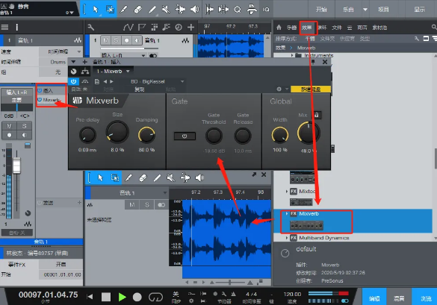Click the Play button in transport bar

click(x=122, y=297)
